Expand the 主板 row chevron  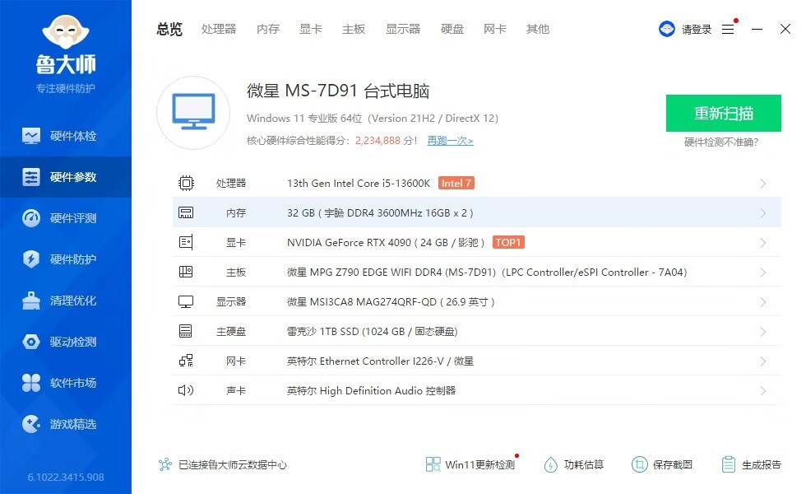tap(763, 273)
